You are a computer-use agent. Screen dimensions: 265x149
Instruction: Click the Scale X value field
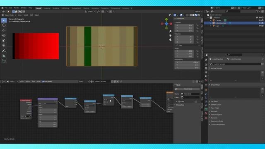(184, 51)
